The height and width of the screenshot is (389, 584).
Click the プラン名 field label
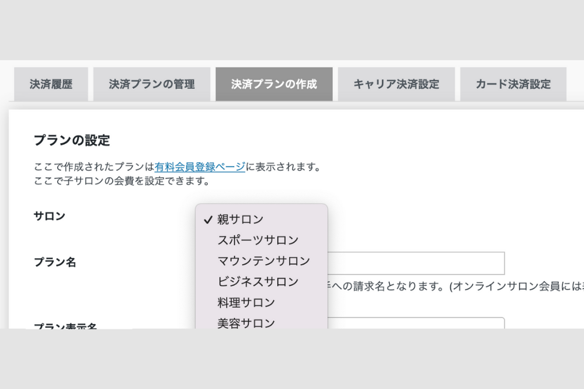[x=55, y=262]
